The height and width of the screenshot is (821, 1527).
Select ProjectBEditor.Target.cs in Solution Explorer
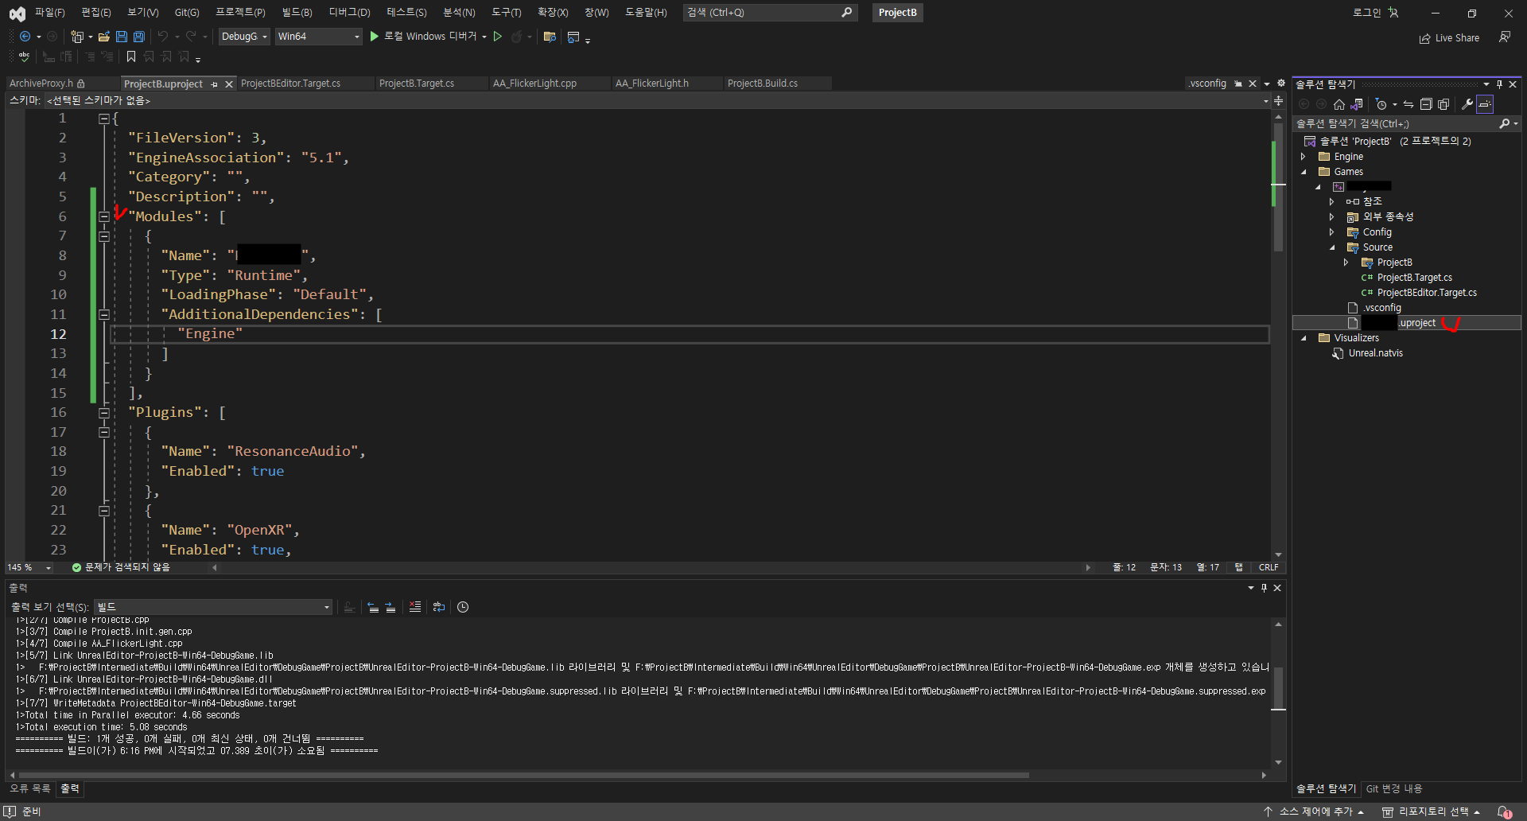1427,293
